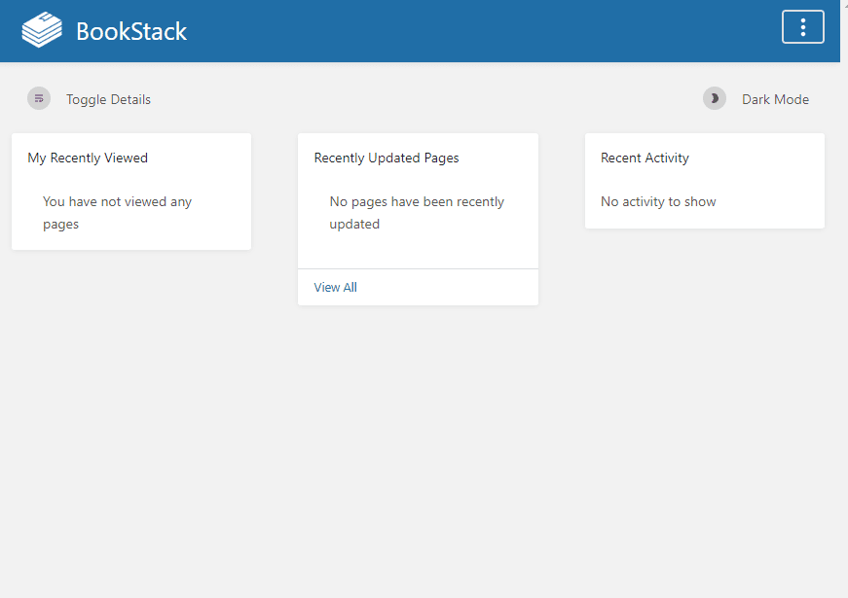Select the Recently Updated Pages heading
Screen dimensions: 848x598
tap(387, 158)
